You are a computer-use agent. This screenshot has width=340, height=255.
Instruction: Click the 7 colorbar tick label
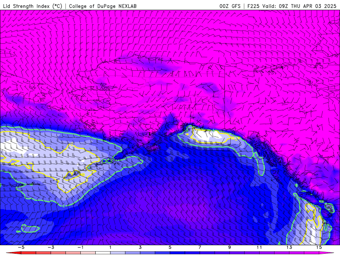pyautogui.click(x=200, y=247)
